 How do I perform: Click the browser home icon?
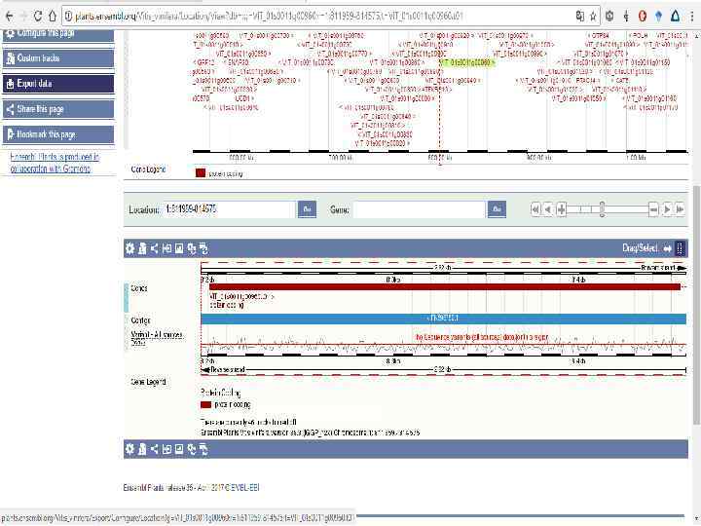point(53,17)
